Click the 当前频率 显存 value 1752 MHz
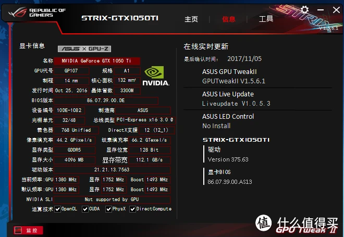 pos(114,180)
